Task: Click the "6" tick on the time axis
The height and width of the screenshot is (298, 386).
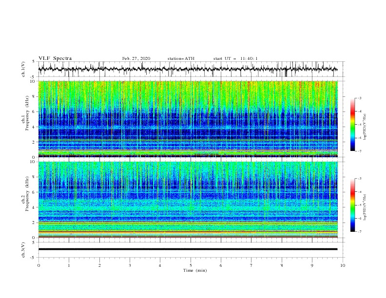Action: pos(221,265)
